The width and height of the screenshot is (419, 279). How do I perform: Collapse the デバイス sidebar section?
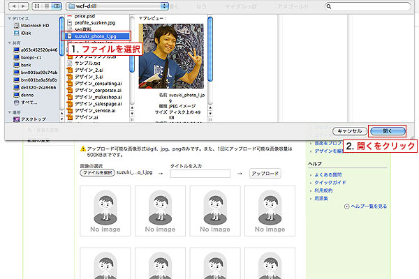pos(10,18)
